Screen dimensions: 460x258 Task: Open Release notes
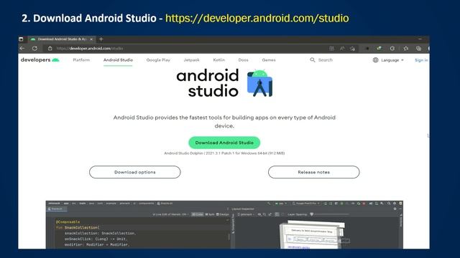pos(313,172)
